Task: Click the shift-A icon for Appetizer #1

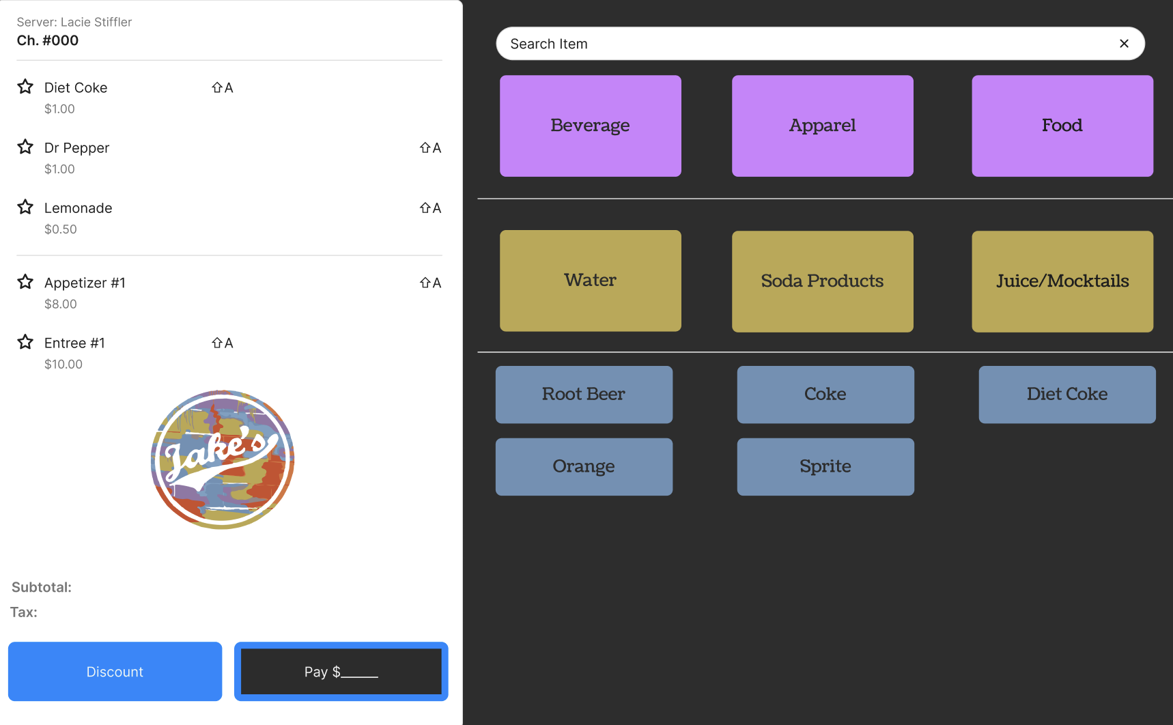Action: (430, 283)
